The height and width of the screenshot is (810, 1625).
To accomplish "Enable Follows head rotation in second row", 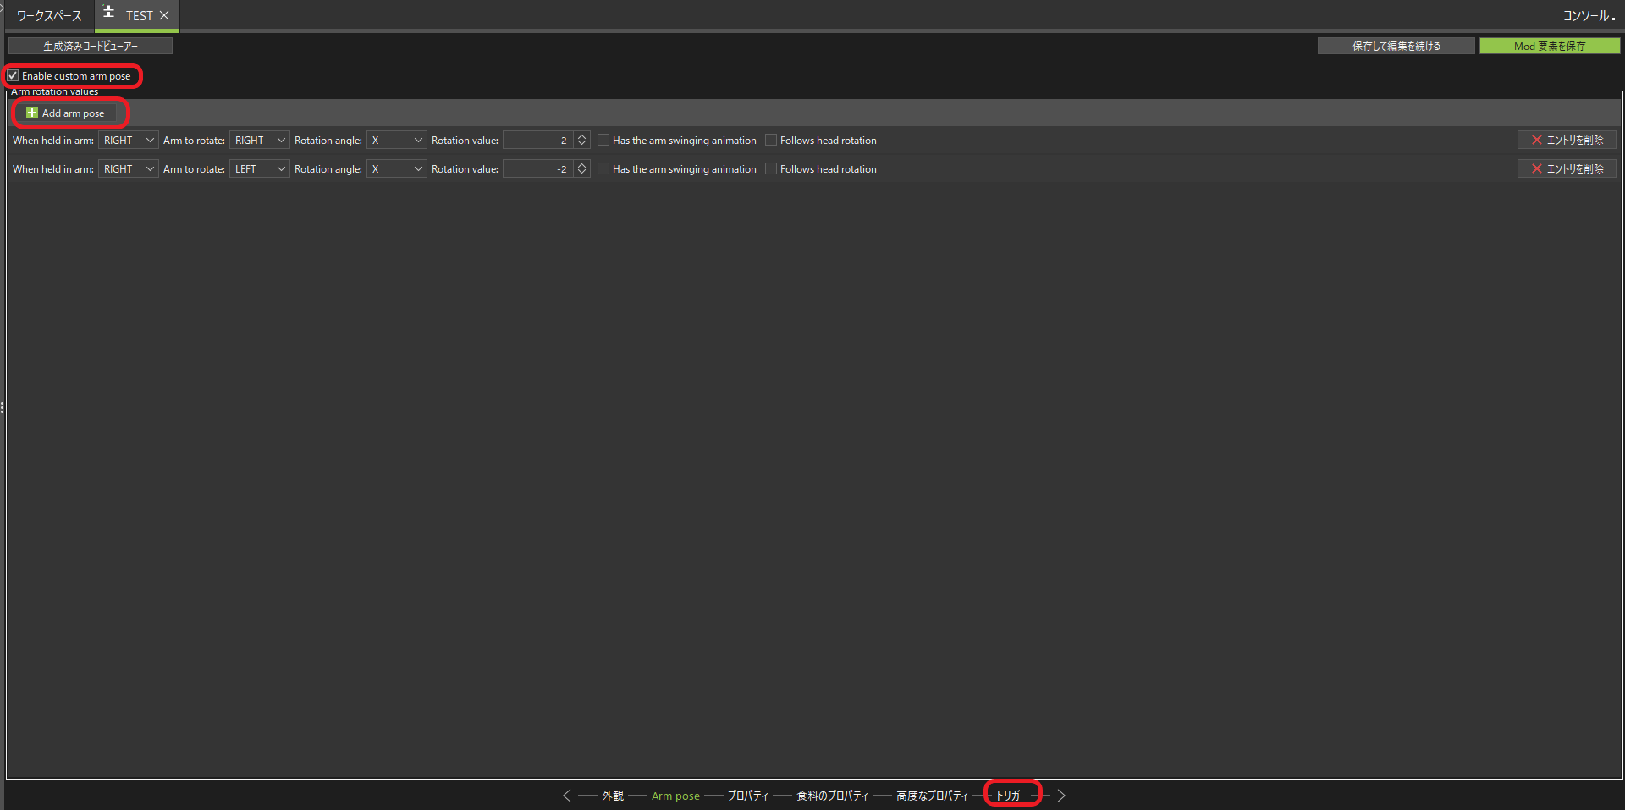I will [x=771, y=169].
